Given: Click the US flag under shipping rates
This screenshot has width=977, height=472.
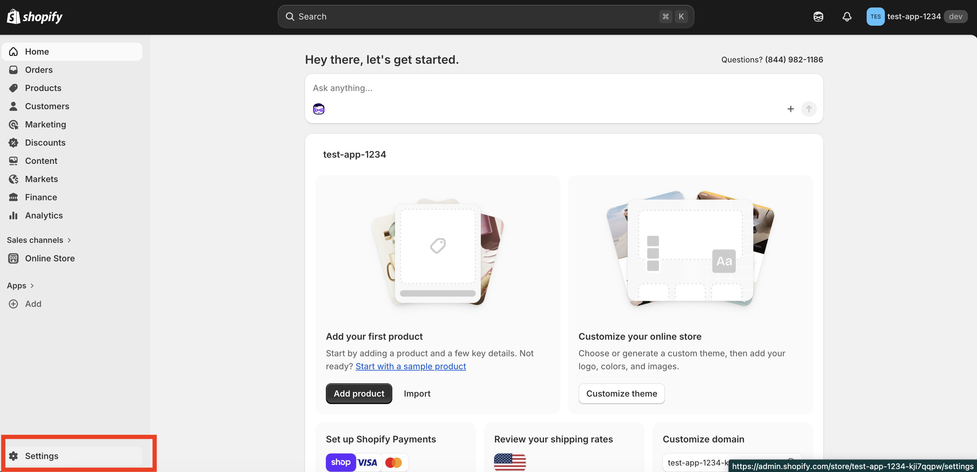Looking at the screenshot, I should click(x=510, y=462).
